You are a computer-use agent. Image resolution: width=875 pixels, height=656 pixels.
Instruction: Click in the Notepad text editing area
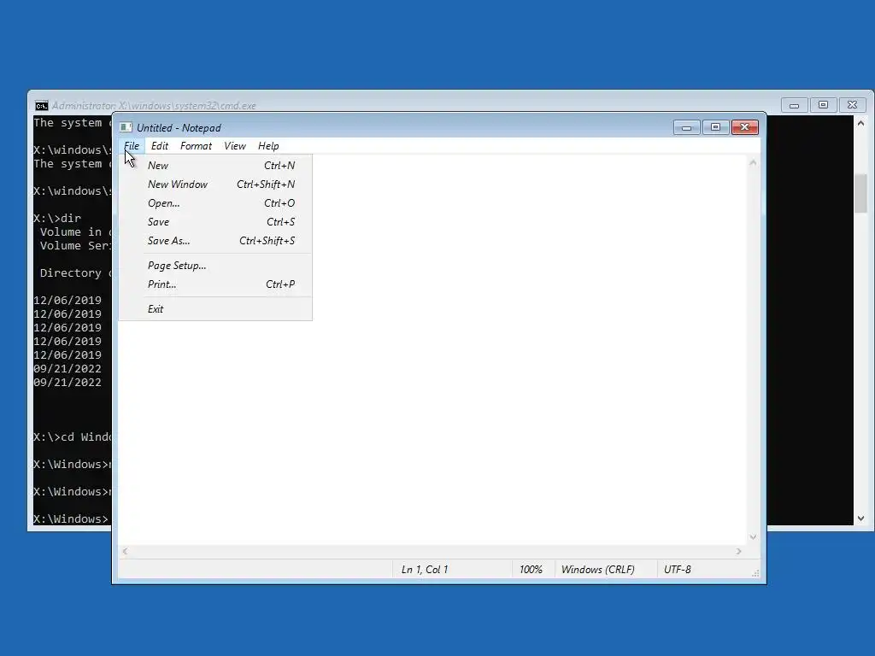pyautogui.click(x=432, y=349)
